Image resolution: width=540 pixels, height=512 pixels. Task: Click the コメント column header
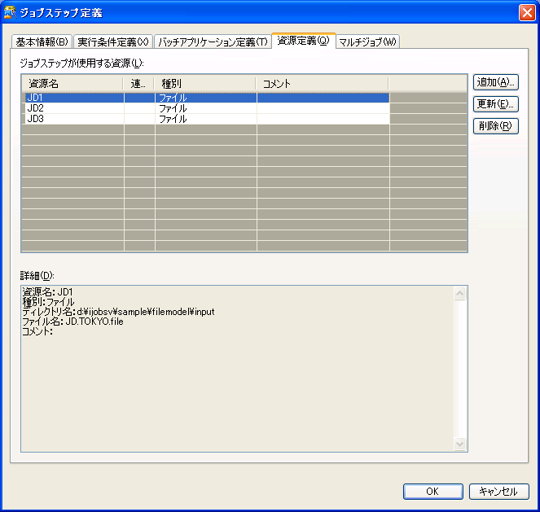tap(322, 84)
